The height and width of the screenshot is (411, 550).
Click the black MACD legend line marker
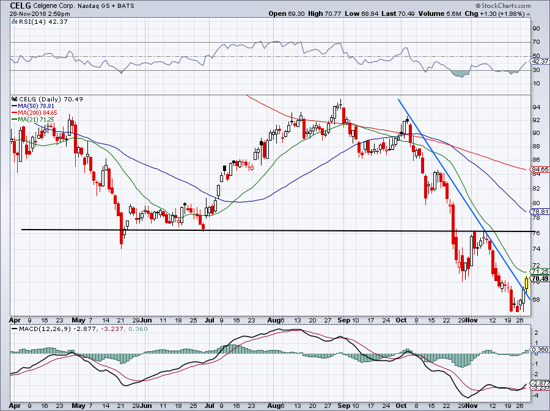click(15, 329)
